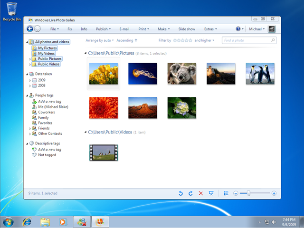The image size is (304, 228).
Task: Click the E-mail button
Action: click(124, 29)
